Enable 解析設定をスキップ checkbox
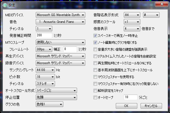The image size is (170, 113). (x=95, y=90)
